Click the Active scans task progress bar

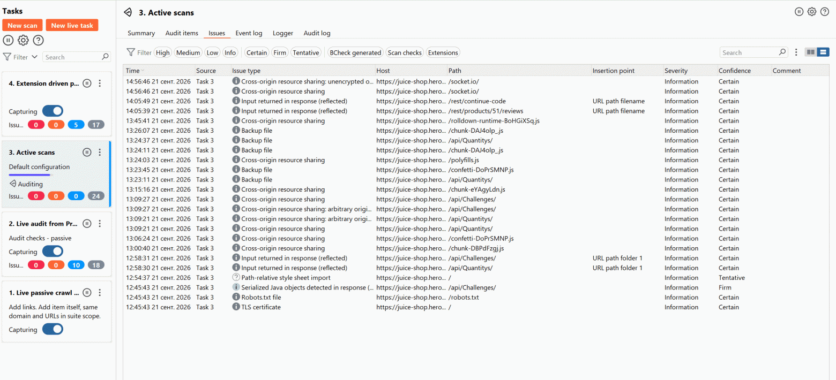click(30, 175)
